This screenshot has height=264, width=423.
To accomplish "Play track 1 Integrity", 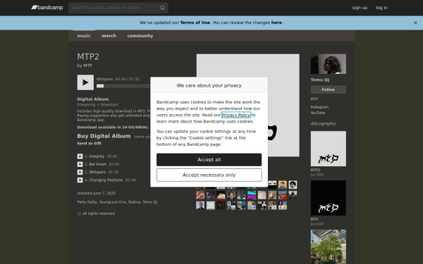I will pos(80,156).
